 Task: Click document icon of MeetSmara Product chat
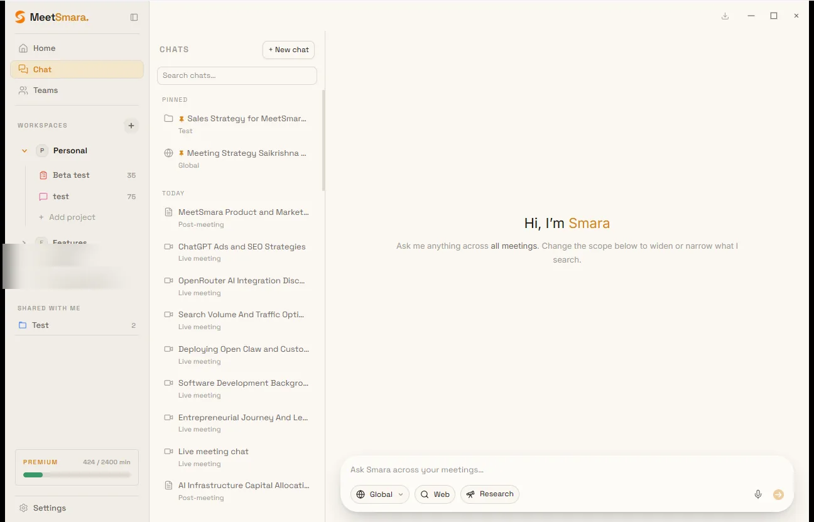pos(168,212)
